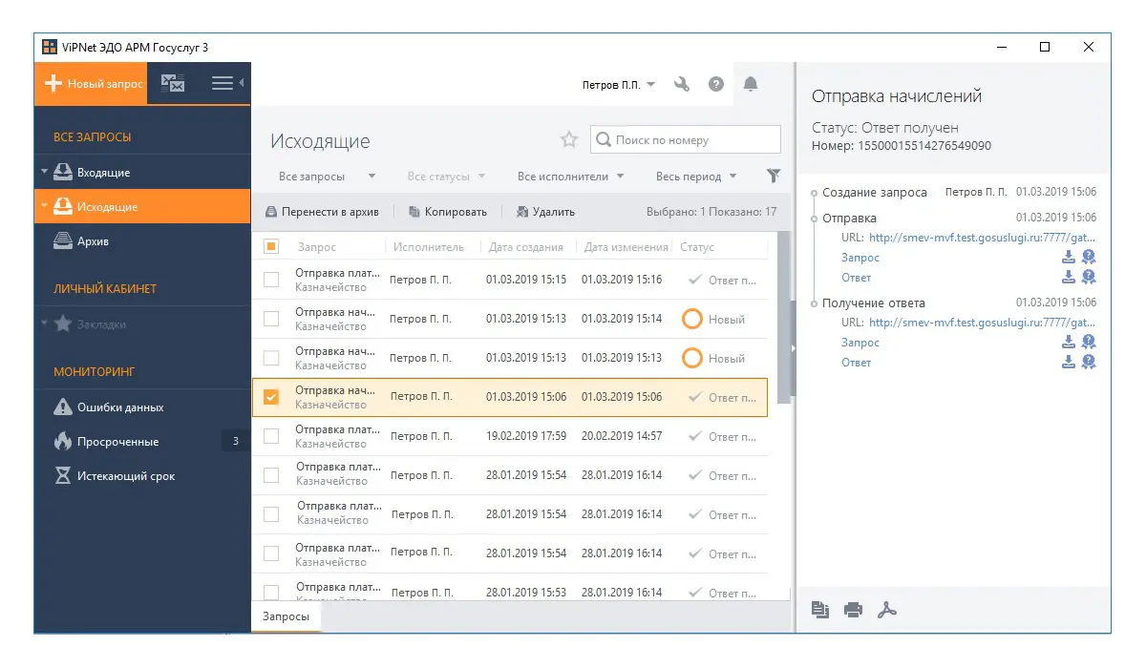The image size is (1146, 668).
Task: Verify signature of Запрос under Получение ответа
Action: [1089, 342]
